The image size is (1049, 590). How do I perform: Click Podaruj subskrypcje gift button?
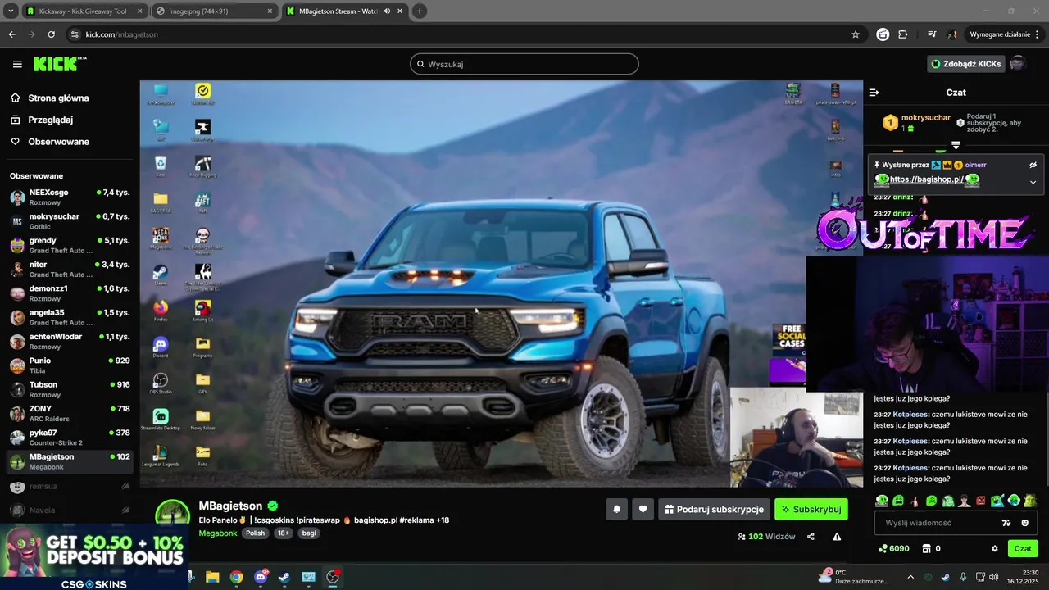[x=714, y=509]
